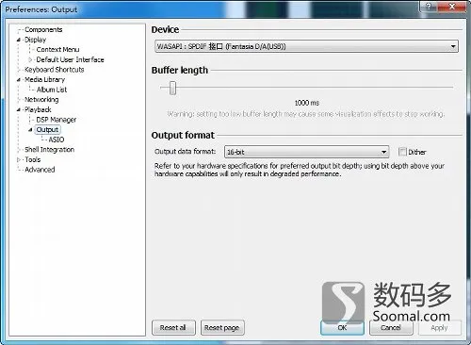Viewport: 471px width, 345px height.
Task: Open Keyboard Shortcuts page
Action: pos(55,70)
